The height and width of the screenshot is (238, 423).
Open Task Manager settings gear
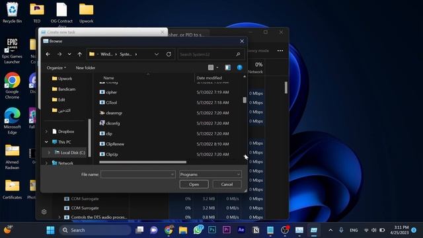click(44, 212)
